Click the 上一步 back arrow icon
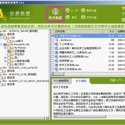Screen dimensions: 125x125 tap(67, 11)
